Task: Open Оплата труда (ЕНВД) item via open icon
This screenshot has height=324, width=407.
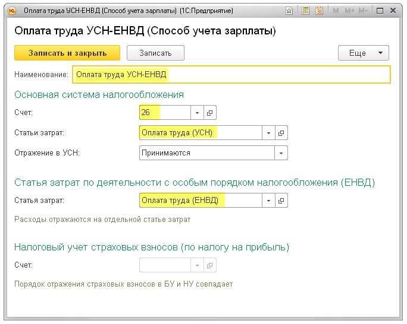Action: click(281, 201)
